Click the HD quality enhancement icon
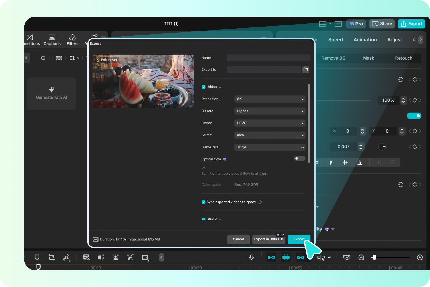The height and width of the screenshot is (287, 430). 145,257
